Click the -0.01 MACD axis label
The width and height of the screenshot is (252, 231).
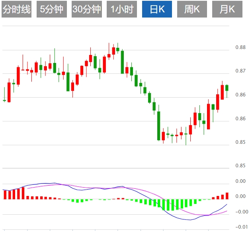pyautogui.click(x=242, y=227)
